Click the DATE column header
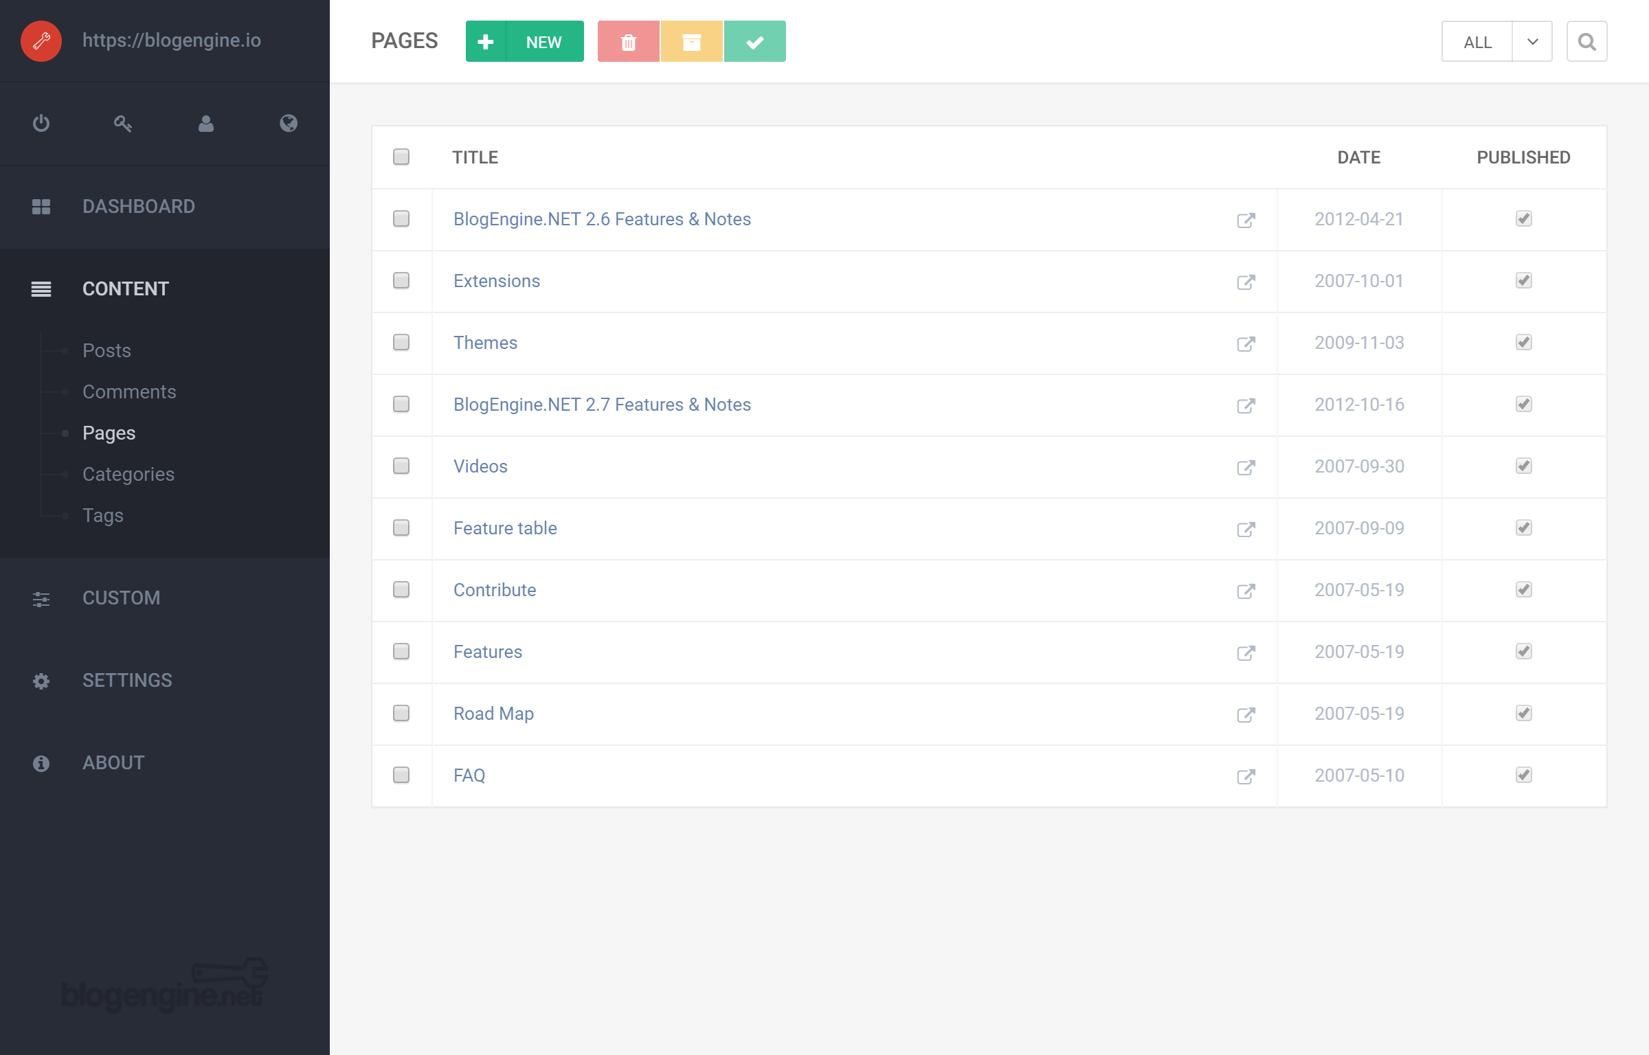This screenshot has height=1055, width=1649. (1359, 157)
